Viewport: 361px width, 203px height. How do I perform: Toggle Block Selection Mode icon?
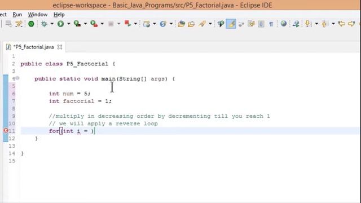click(261, 24)
